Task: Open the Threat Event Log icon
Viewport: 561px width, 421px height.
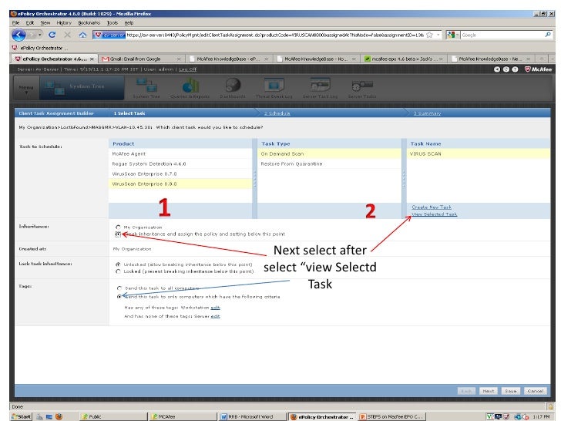Action: coord(274,89)
